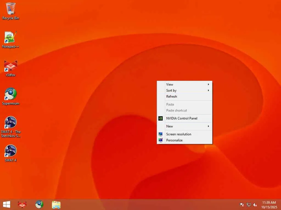Open the New submenu
Screen dimensions: 281x210
185,126
